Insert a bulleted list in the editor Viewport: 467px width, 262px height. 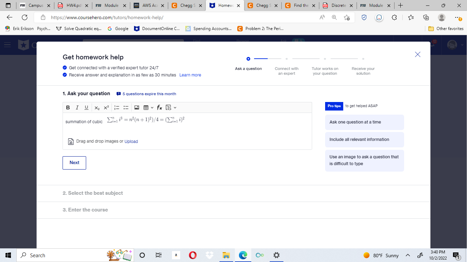point(125,107)
